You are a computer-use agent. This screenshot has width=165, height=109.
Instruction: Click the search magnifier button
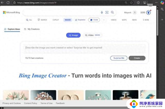click(x=112, y=12)
